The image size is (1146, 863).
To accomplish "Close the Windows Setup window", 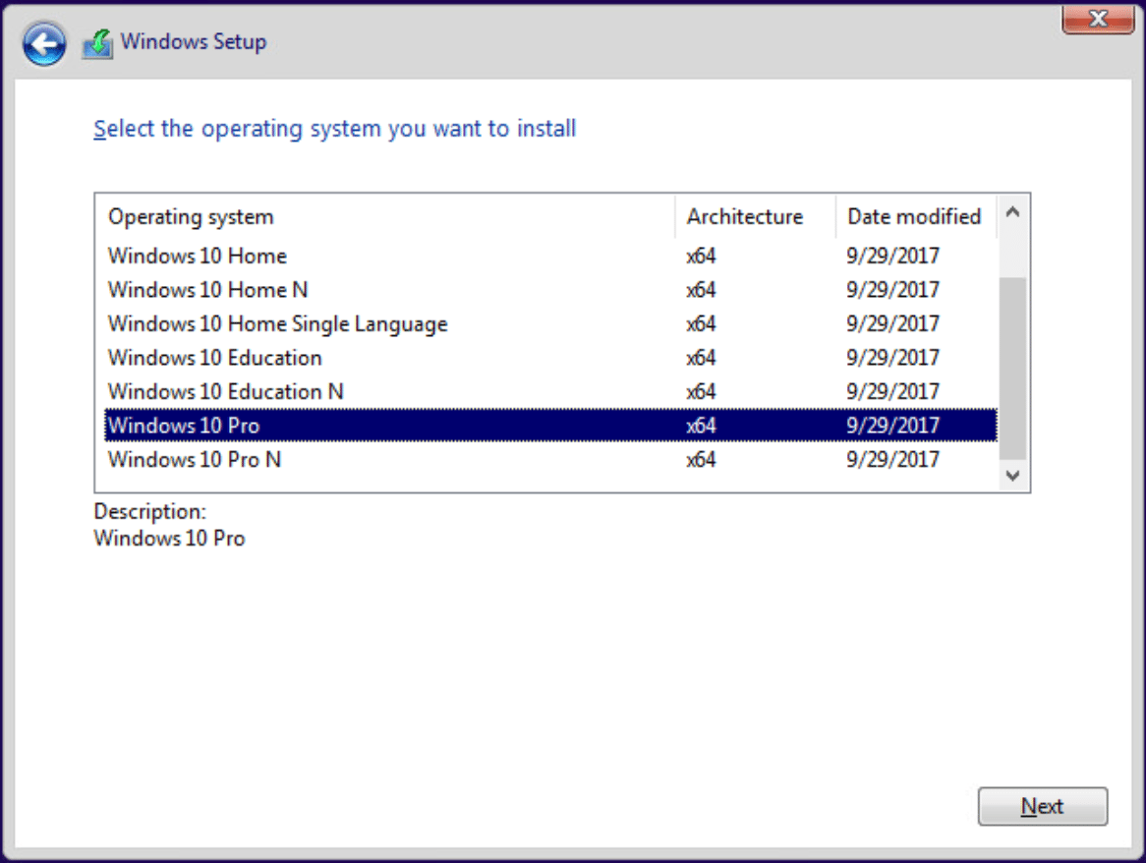I will coord(1098,19).
